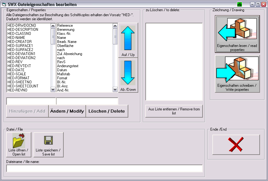Click the disabled Hinzufügen / Add button
Viewport: 268px width, 181px height.
click(x=27, y=111)
